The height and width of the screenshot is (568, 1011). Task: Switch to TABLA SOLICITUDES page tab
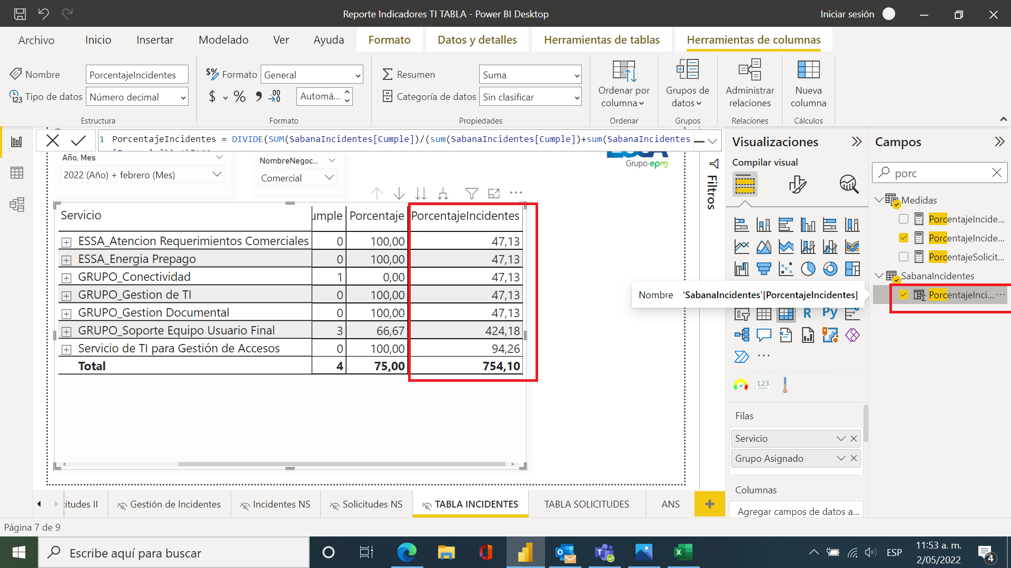587,504
